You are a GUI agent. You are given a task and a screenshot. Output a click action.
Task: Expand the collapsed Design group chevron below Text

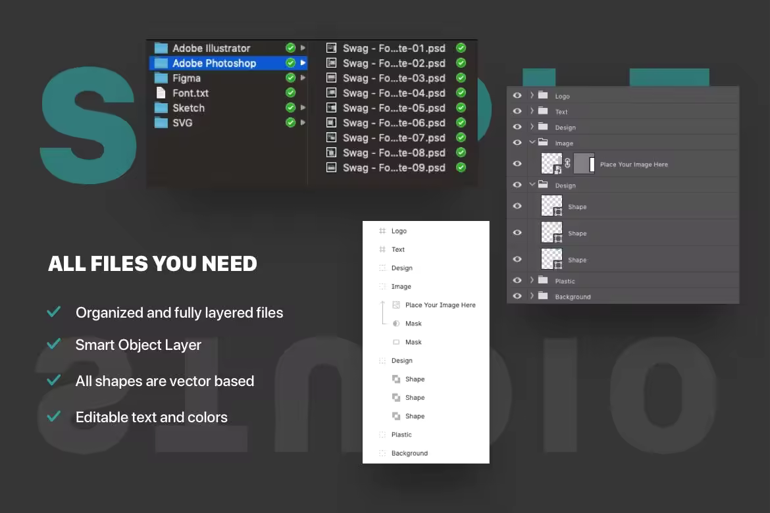[x=532, y=127]
